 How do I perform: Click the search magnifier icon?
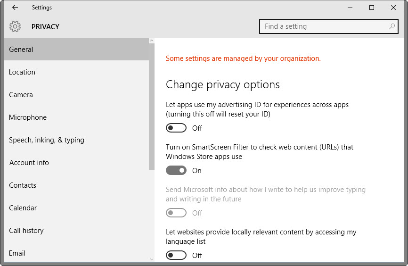(x=392, y=26)
